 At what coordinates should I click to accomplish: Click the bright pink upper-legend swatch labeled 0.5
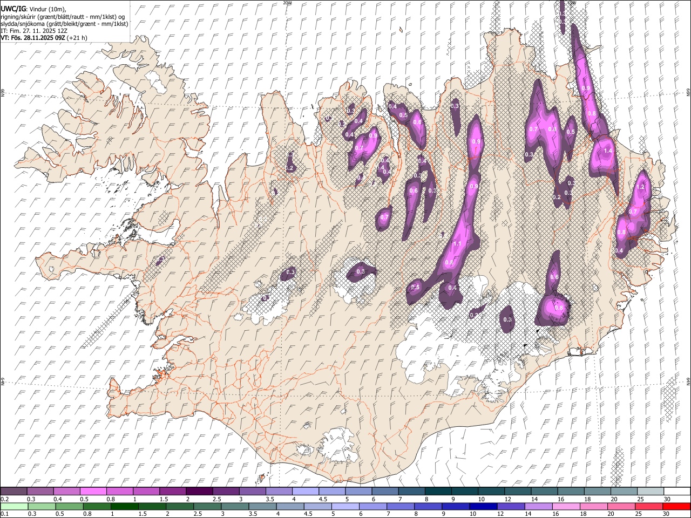click(x=93, y=491)
